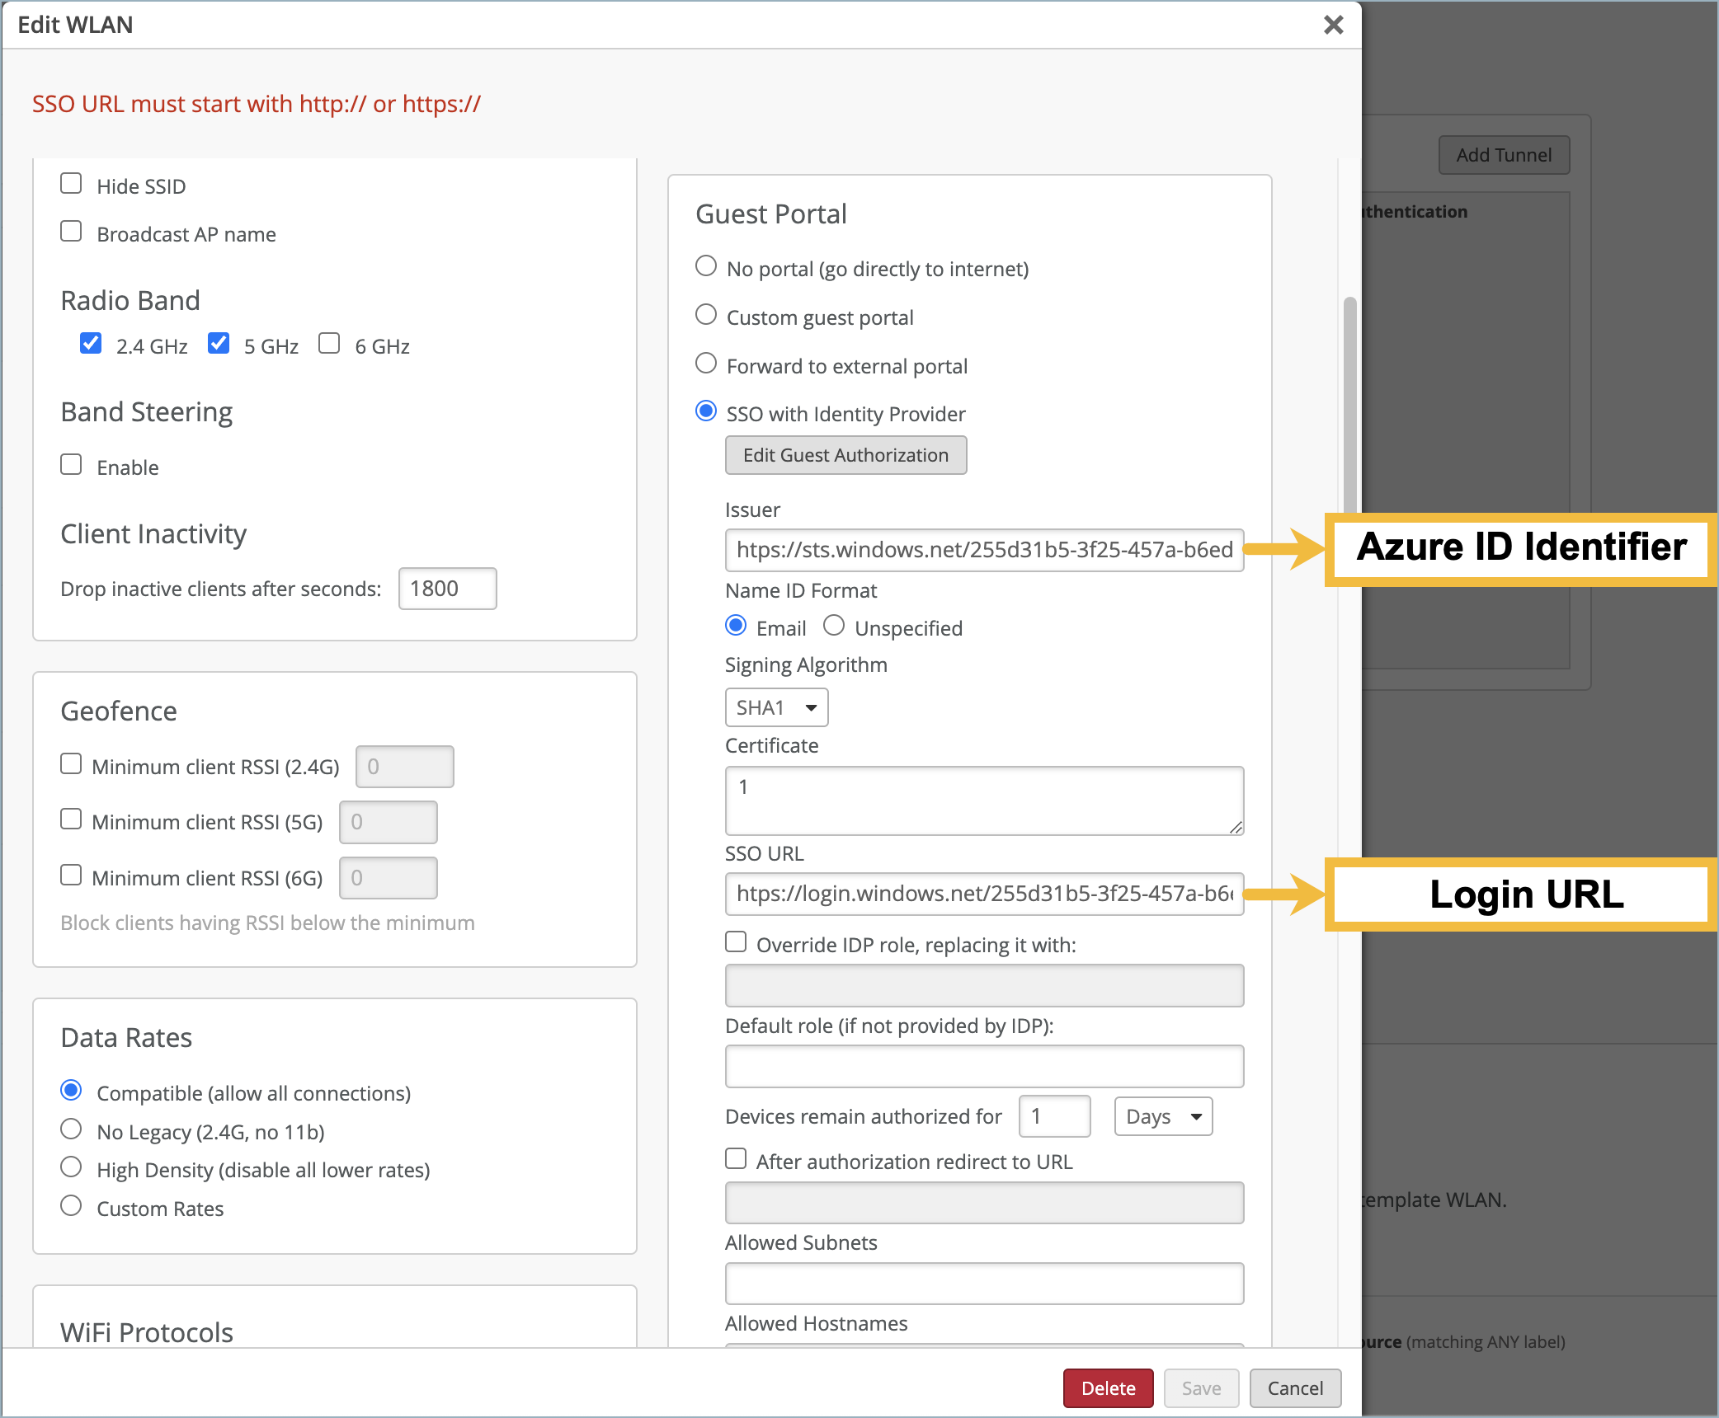Check the 6 GHz radio band
The width and height of the screenshot is (1719, 1418).
click(329, 343)
